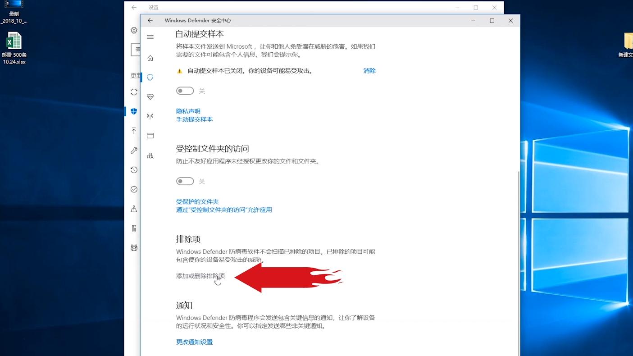Open Family options icon in Defender sidebar

point(150,156)
